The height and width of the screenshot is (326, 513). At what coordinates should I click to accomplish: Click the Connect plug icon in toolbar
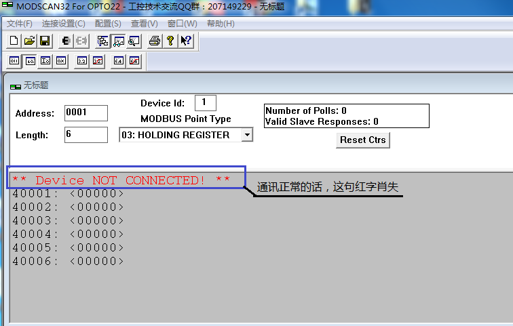pyautogui.click(x=66, y=41)
